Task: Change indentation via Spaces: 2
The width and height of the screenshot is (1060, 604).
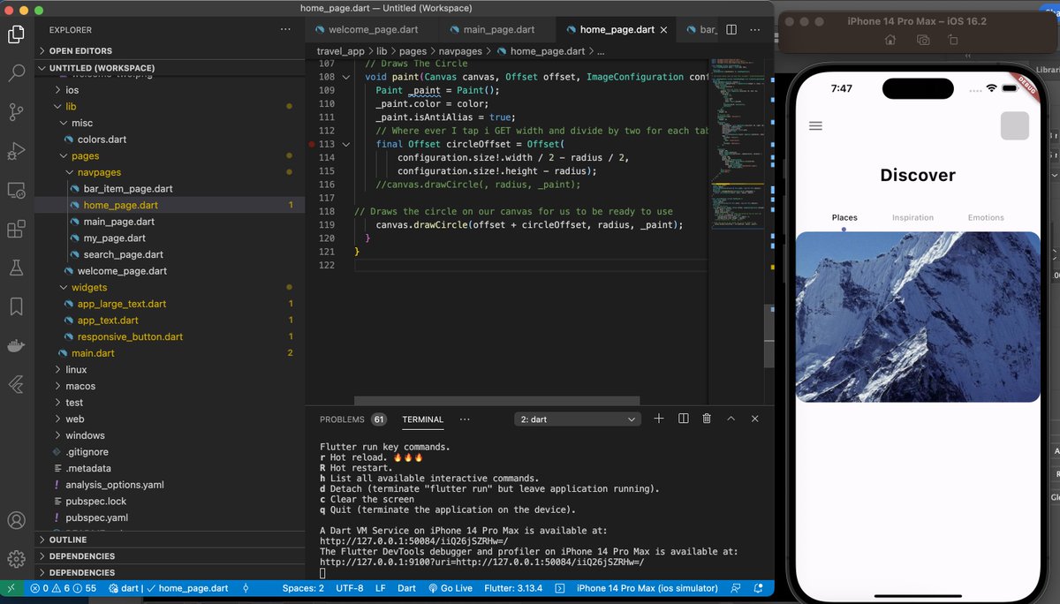Action: pyautogui.click(x=303, y=588)
